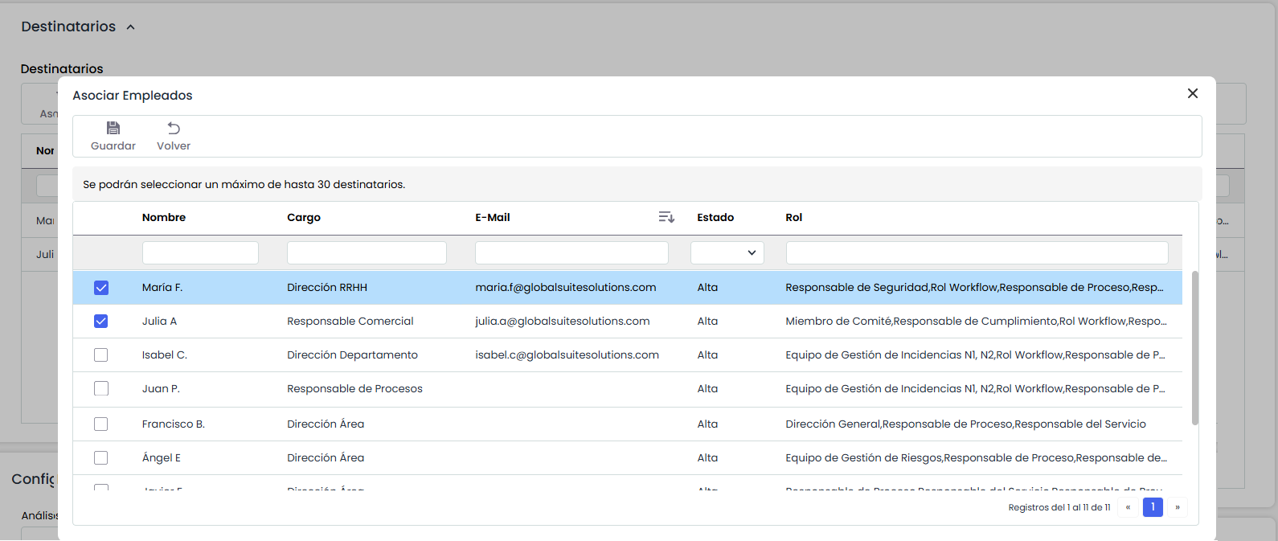1278x541 pixels.
Task: Go to page 1 in pagination
Action: pyautogui.click(x=1153, y=507)
